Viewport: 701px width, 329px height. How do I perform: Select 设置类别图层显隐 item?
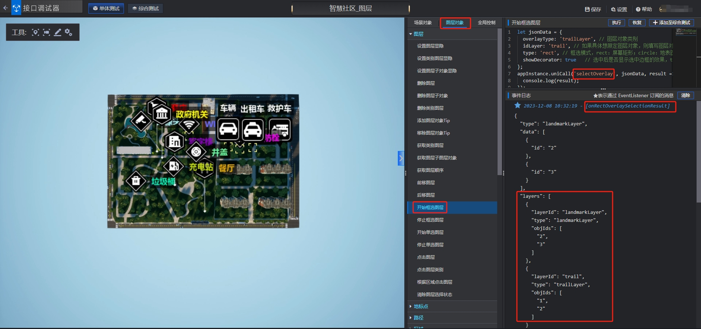coord(452,58)
